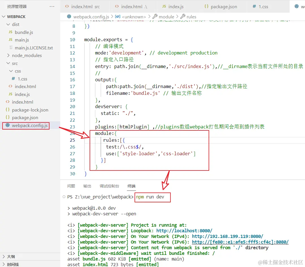Switch to the index.html src tab
The height and width of the screenshot is (267, 305).
pos(85,6)
